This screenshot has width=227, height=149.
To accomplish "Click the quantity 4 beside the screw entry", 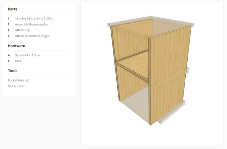I will [9, 55].
